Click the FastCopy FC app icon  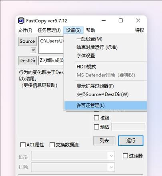tap(21, 21)
